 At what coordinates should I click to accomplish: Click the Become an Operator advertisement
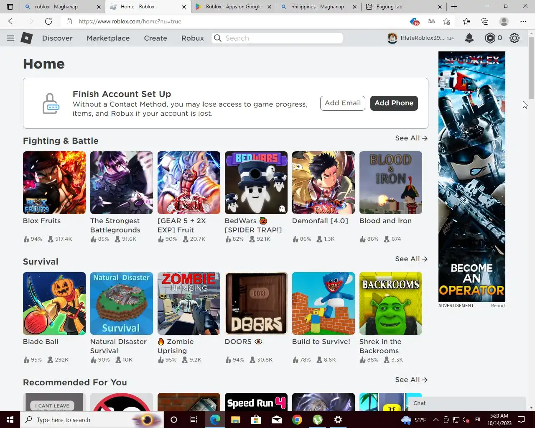pos(472,177)
